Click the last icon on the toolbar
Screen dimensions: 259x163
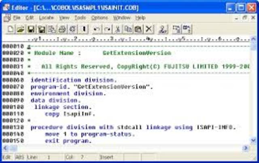[187, 30]
